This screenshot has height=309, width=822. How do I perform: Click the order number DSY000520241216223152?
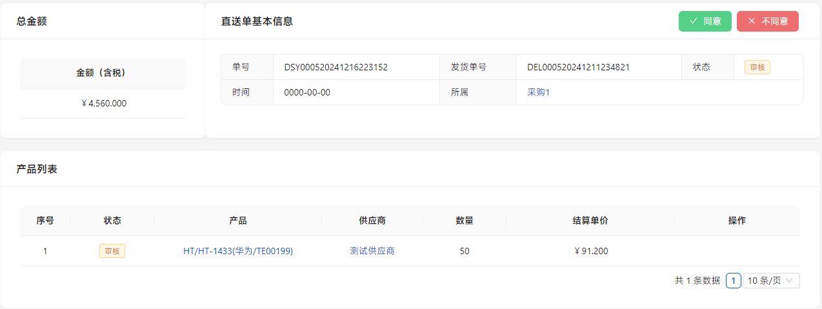336,67
